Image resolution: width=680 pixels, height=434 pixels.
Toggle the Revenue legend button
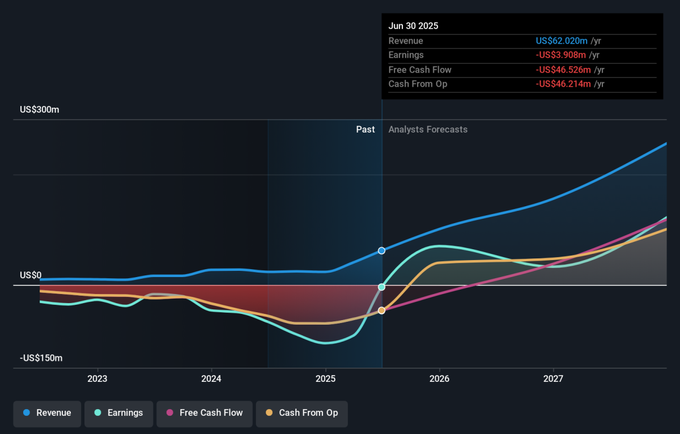(x=47, y=413)
